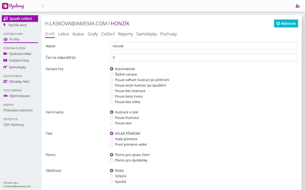Viewport: 305px width, 190px height.
Task: Open Profily via the people icon
Action: (5, 39)
